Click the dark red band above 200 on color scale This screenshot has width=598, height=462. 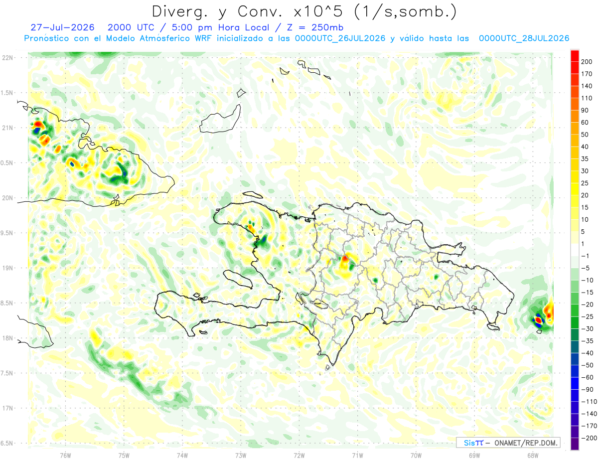coord(575,56)
